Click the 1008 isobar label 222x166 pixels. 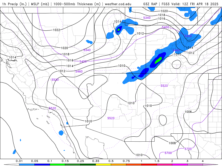tap(172, 143)
